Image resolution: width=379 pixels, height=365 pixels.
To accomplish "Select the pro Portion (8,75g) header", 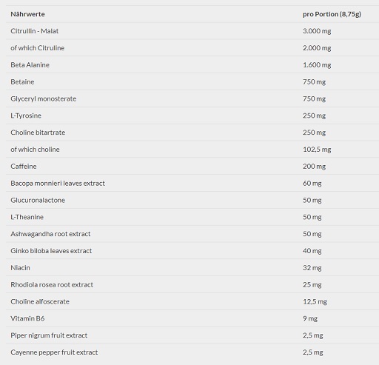I will pos(332,14).
